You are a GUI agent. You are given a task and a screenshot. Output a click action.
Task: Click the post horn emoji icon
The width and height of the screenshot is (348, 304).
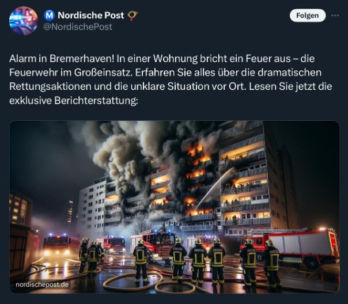tap(133, 16)
